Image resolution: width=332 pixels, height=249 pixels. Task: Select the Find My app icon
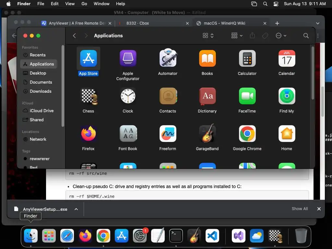pyautogui.click(x=287, y=96)
